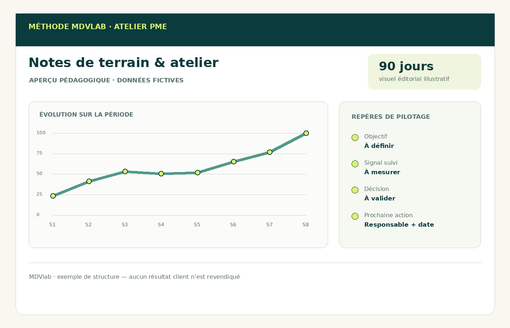Click the "Signal suivi" label
The width and height of the screenshot is (510, 328).
click(381, 163)
